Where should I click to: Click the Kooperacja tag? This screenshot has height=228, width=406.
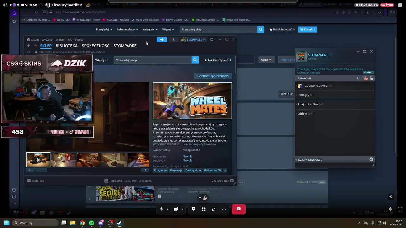coord(176,170)
